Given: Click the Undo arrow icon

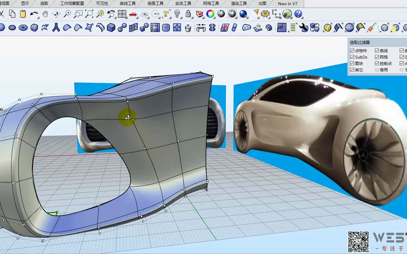Looking at the screenshot, I should point(34,14).
